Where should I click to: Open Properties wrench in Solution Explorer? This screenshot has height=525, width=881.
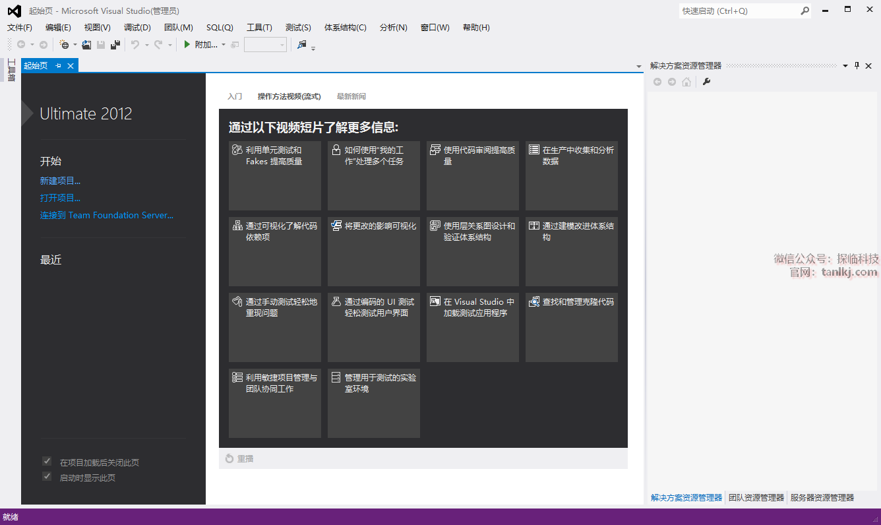point(706,82)
